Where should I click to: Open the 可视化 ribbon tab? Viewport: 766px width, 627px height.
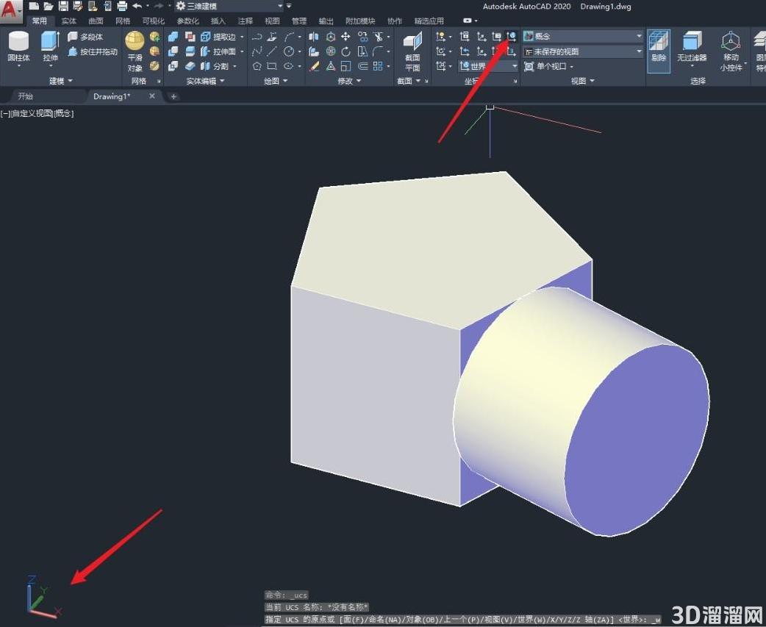(x=153, y=21)
